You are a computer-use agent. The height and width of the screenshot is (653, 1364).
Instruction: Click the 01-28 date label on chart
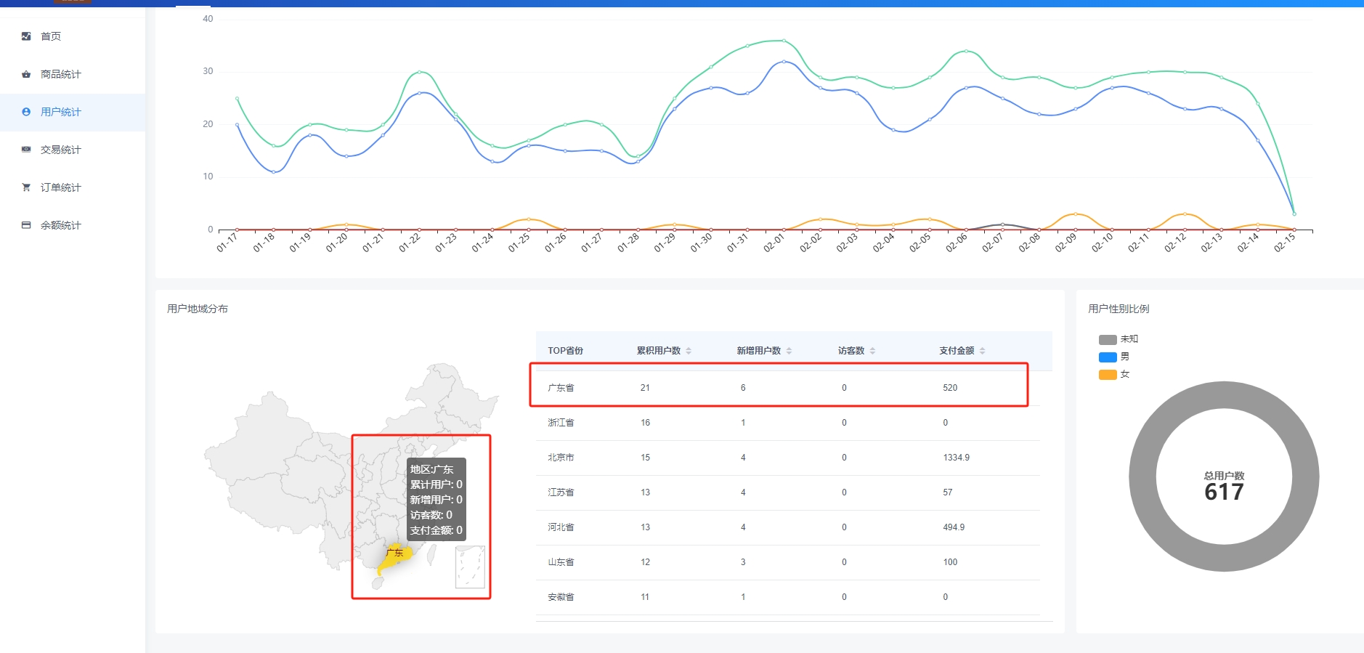point(628,242)
